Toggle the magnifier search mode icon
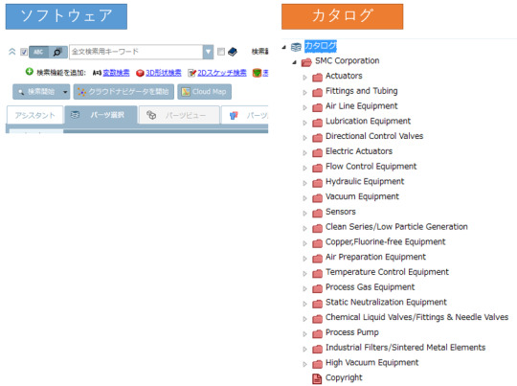This screenshot has height=386, width=517. click(57, 52)
